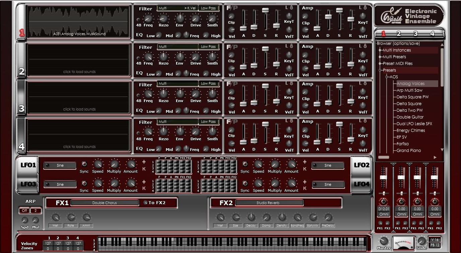Click the LFO1 Speed knob
This screenshot has width=461, height=253.
98,164
